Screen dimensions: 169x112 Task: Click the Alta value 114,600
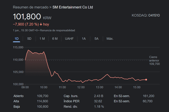point(43,101)
